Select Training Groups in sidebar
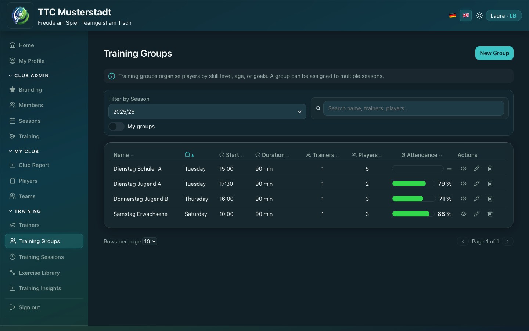The height and width of the screenshot is (331, 529). (44, 241)
